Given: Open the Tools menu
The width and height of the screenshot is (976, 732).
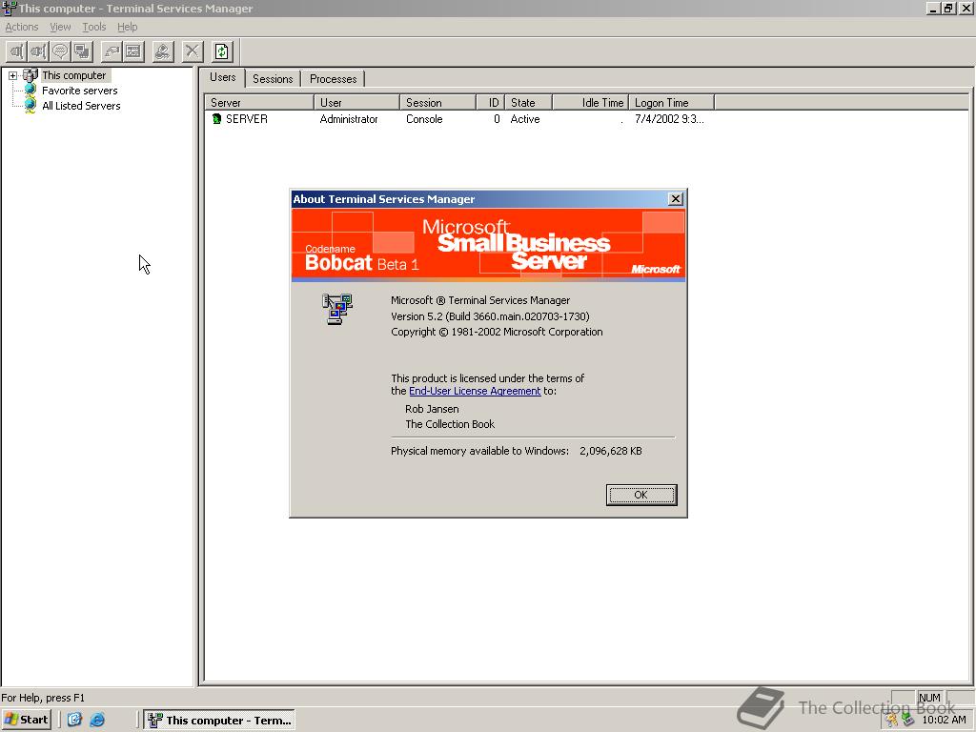Looking at the screenshot, I should 94,27.
